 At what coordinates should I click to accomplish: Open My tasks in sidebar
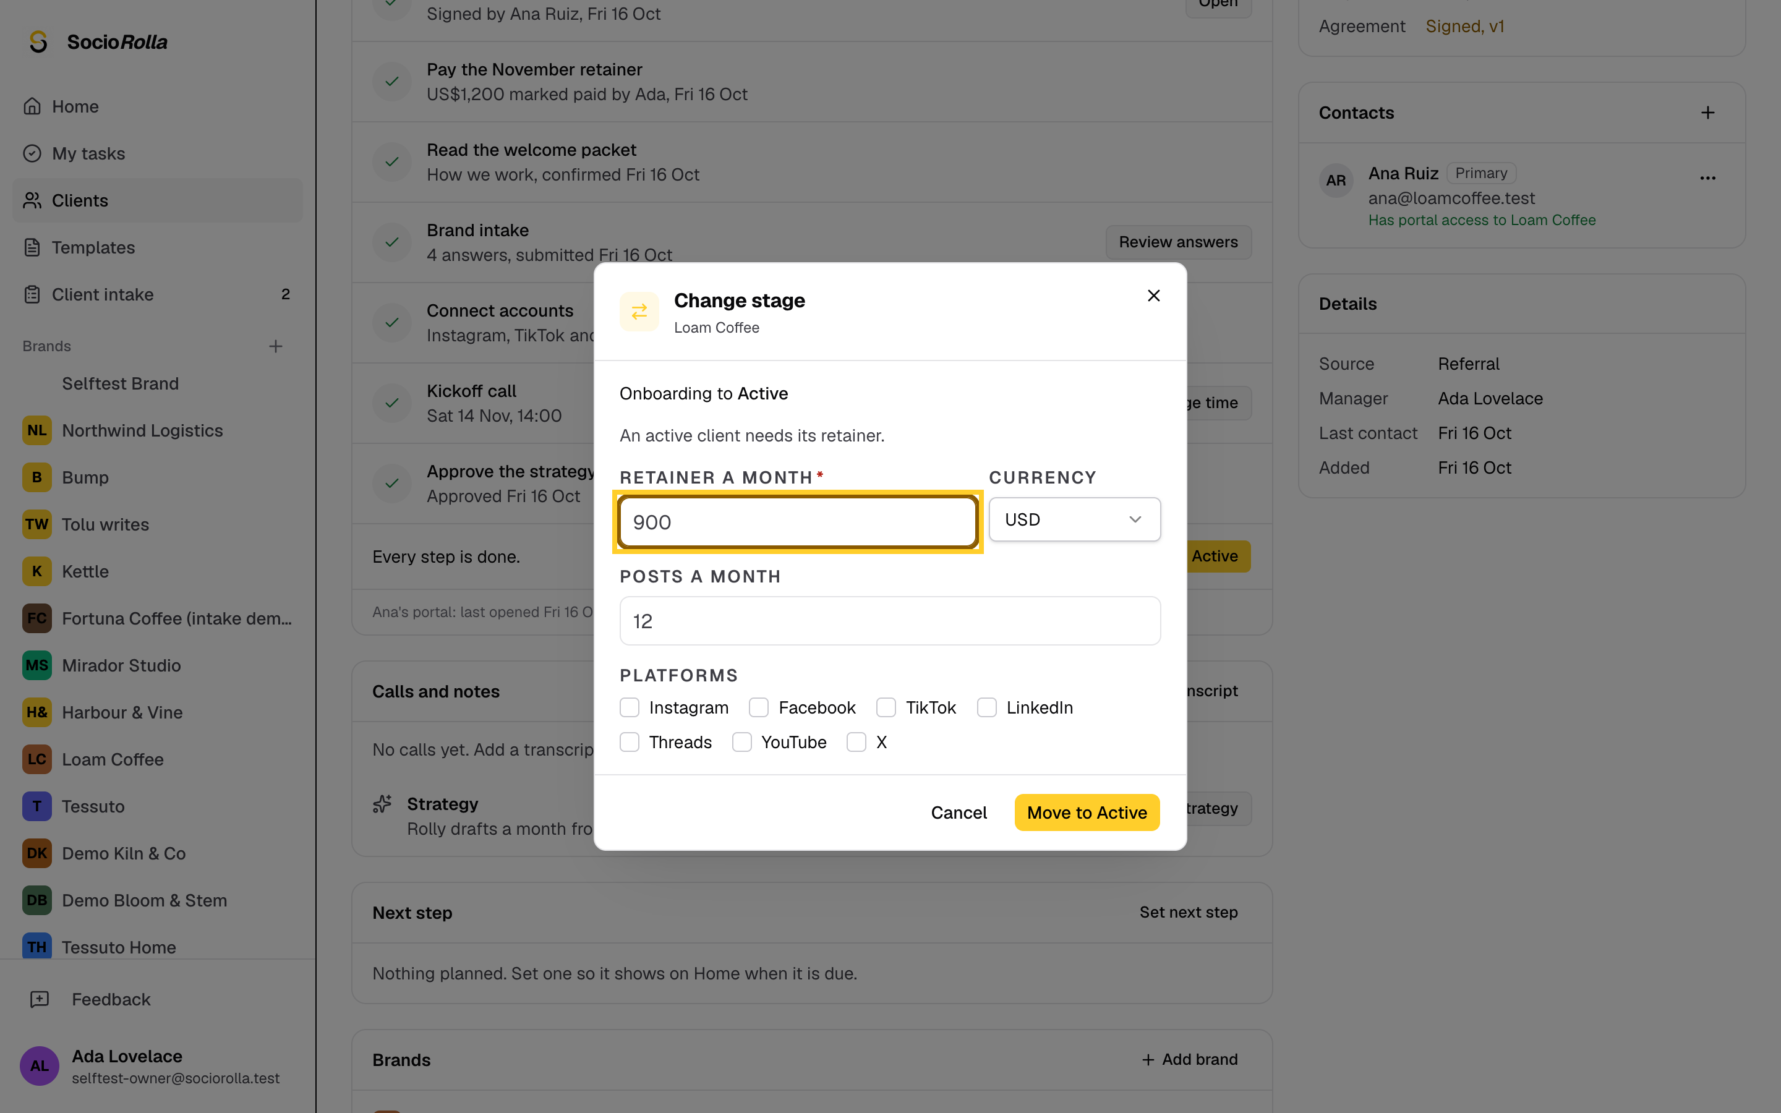pyautogui.click(x=158, y=153)
